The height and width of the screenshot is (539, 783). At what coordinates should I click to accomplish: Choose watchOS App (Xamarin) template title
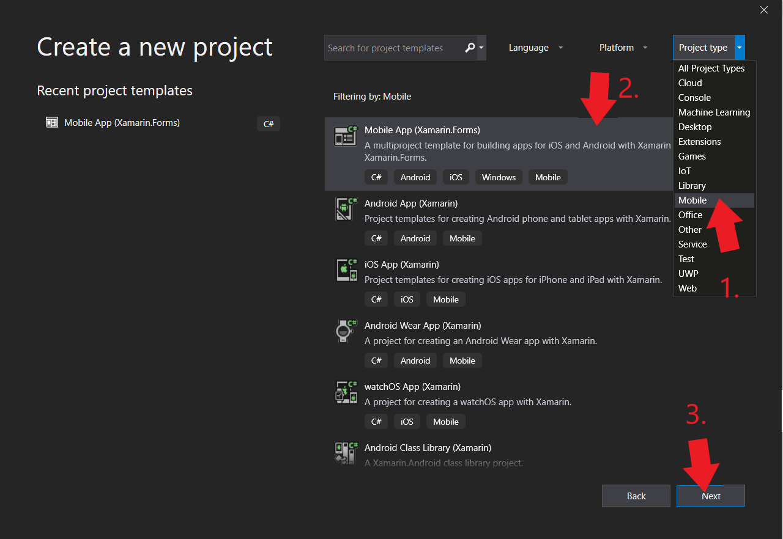pos(412,387)
